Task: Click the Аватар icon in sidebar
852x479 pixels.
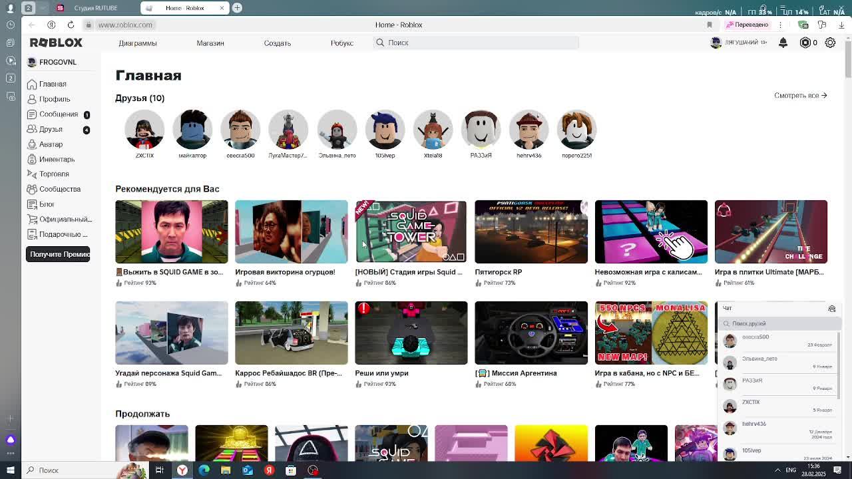Action: click(32, 144)
